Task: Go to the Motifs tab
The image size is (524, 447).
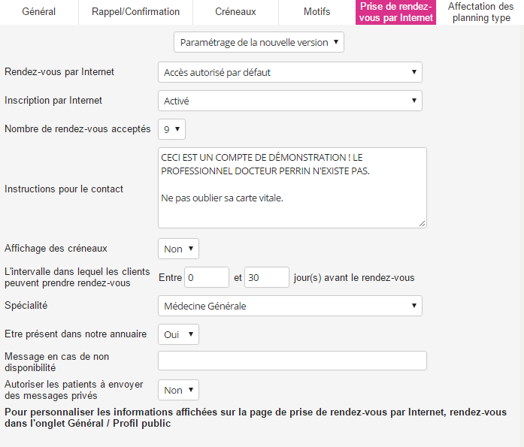Action: click(x=317, y=12)
